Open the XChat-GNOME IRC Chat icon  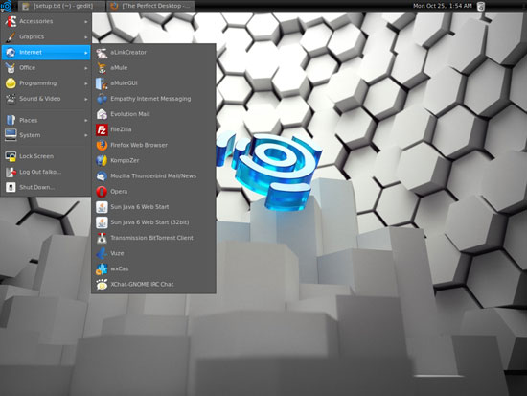pyautogui.click(x=102, y=285)
